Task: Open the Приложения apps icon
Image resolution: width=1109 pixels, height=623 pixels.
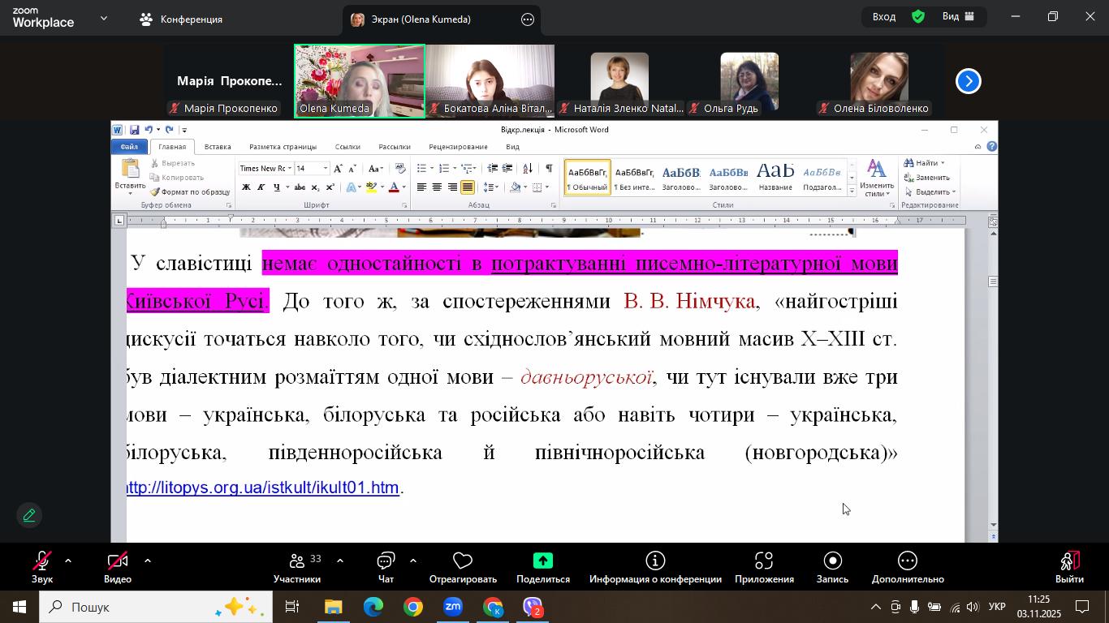Action: [764, 561]
